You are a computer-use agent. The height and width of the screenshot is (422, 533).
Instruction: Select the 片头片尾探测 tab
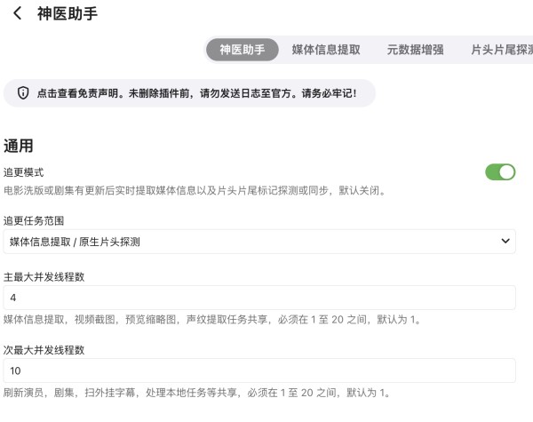[x=502, y=51]
